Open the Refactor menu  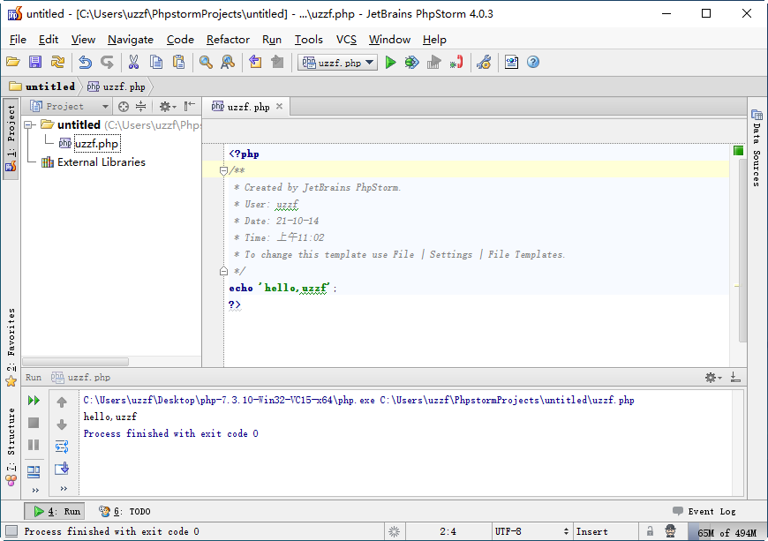point(228,40)
